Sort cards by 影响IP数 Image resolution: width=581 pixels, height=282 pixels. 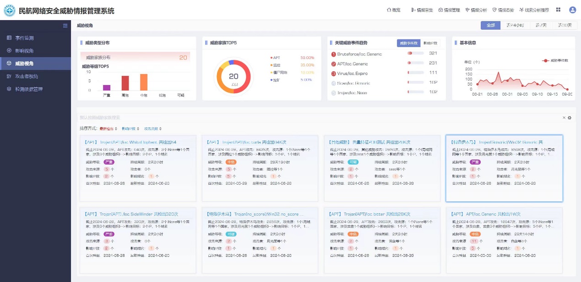[130, 129]
